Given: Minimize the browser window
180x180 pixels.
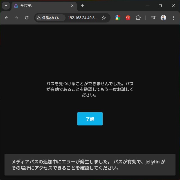Looking at the screenshot, I should tap(147, 6).
